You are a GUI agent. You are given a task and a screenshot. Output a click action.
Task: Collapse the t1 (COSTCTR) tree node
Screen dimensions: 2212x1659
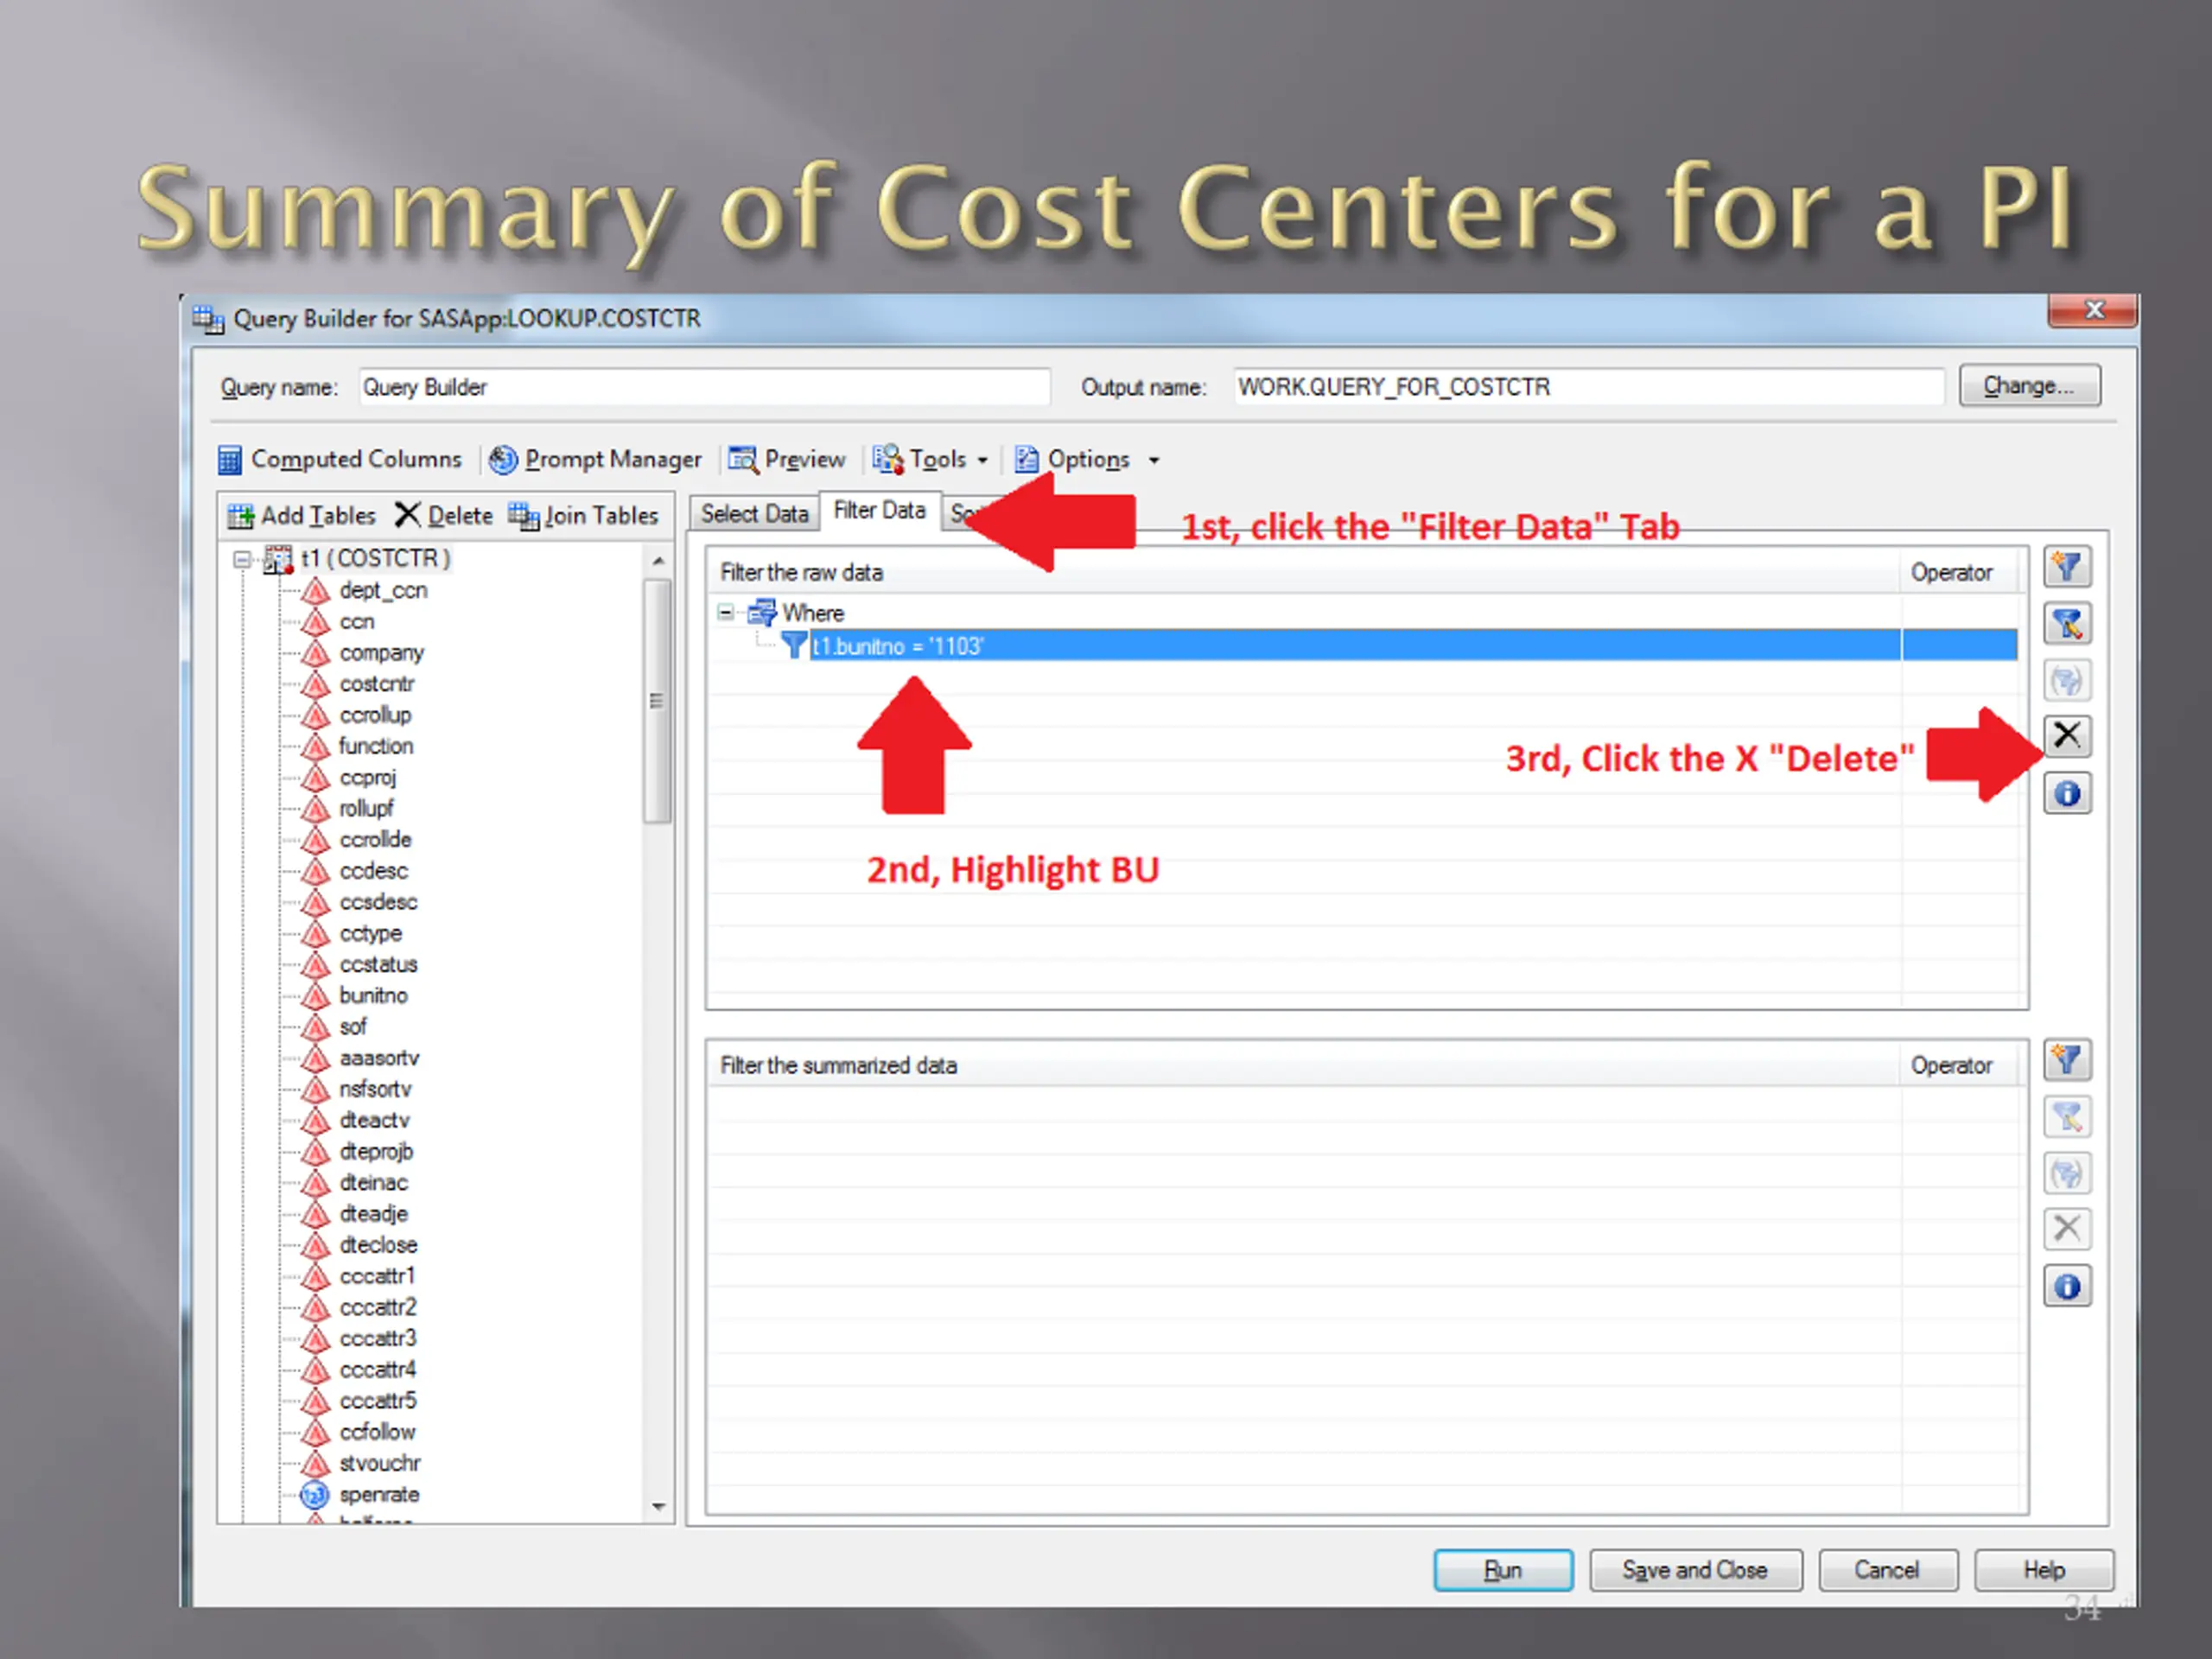242,559
